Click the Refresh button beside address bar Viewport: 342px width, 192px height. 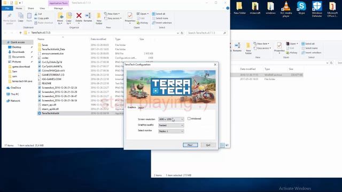pyautogui.click(x=182, y=33)
